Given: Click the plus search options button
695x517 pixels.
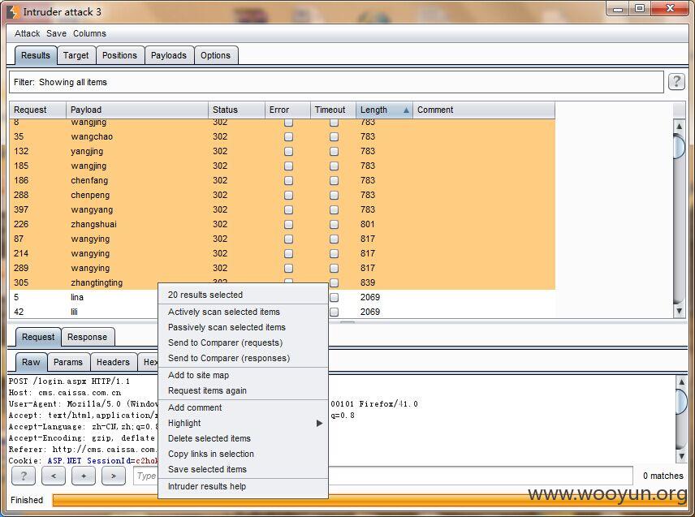Looking at the screenshot, I should click(x=84, y=476).
